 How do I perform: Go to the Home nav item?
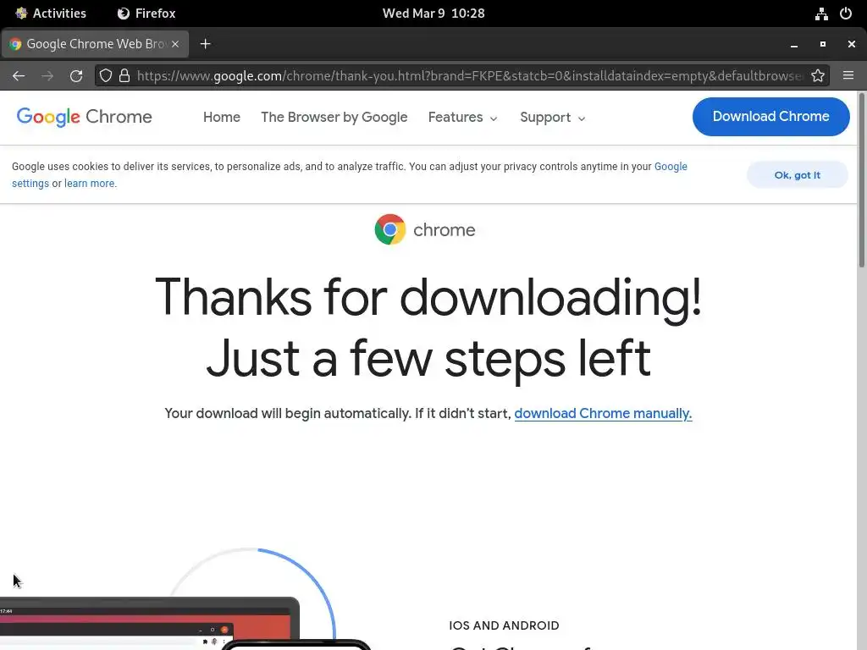click(222, 117)
